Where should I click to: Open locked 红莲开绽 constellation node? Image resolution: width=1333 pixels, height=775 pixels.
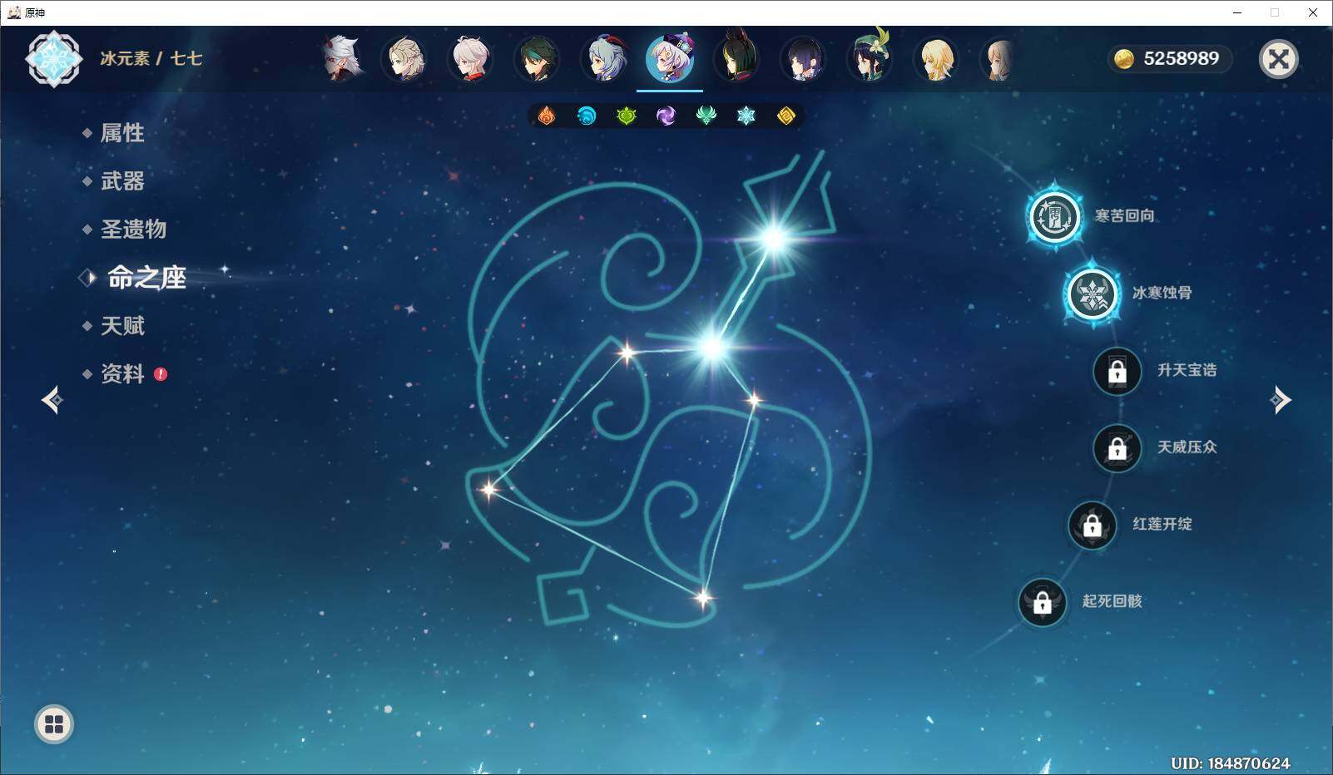[1092, 525]
